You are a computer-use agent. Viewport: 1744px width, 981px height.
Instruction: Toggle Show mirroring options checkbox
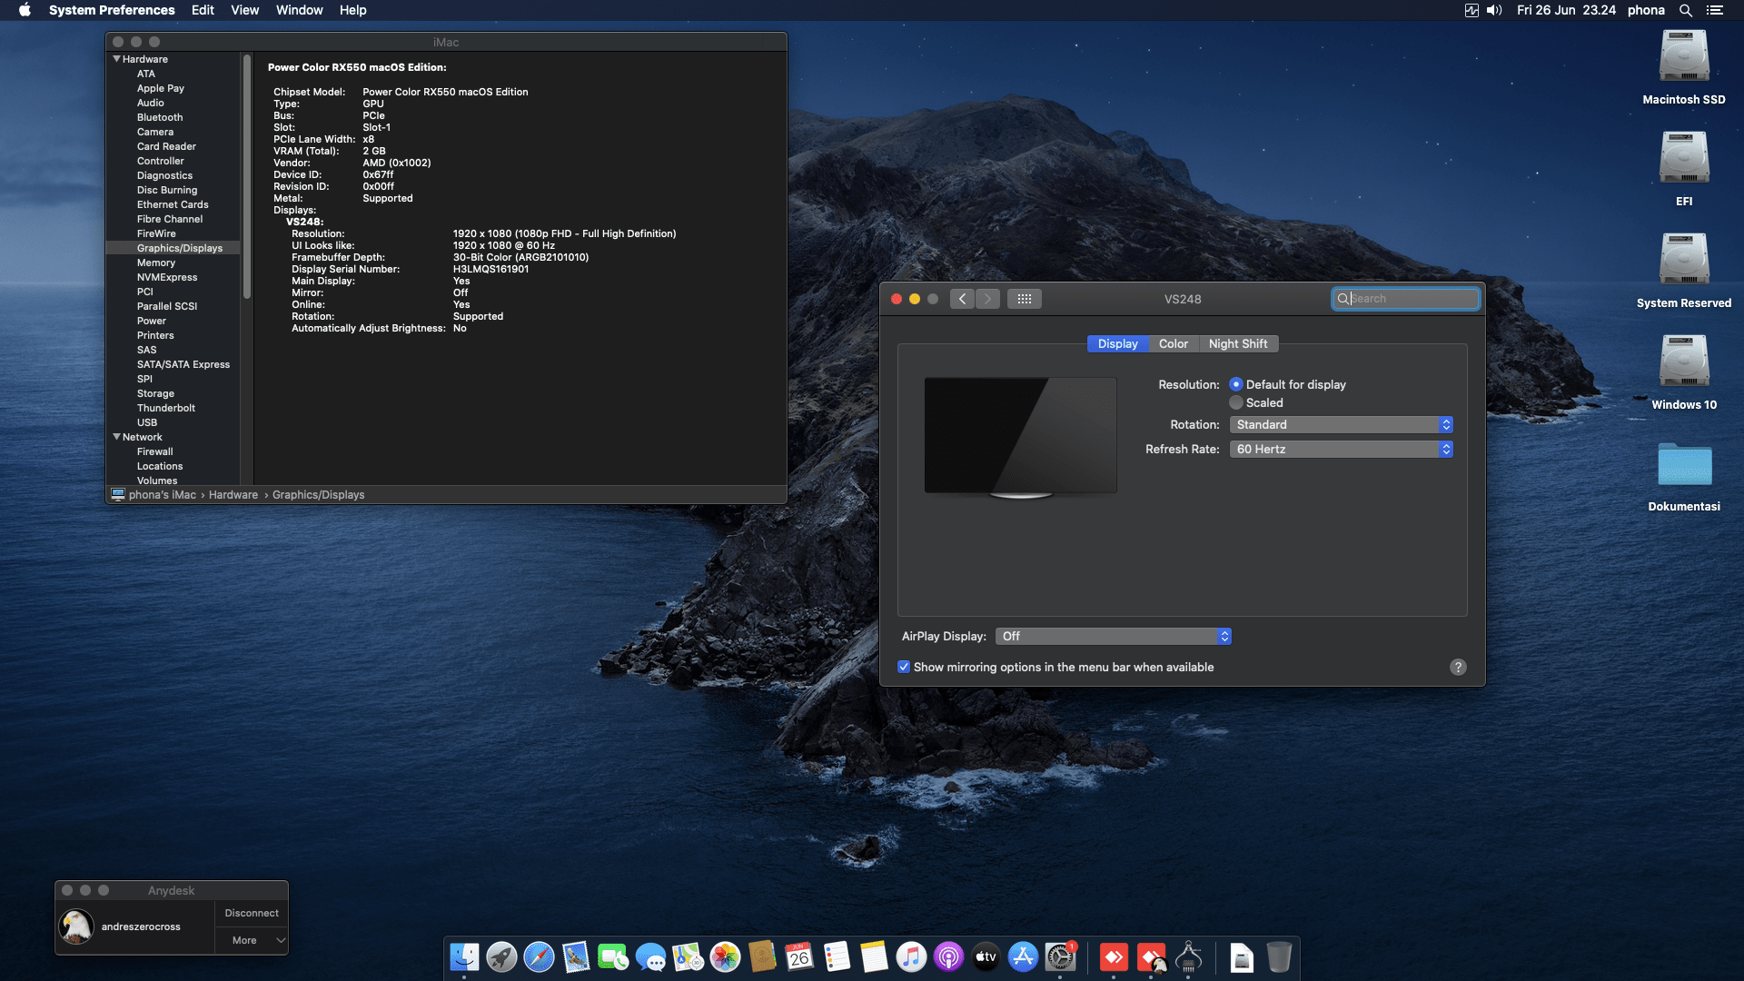pos(904,667)
